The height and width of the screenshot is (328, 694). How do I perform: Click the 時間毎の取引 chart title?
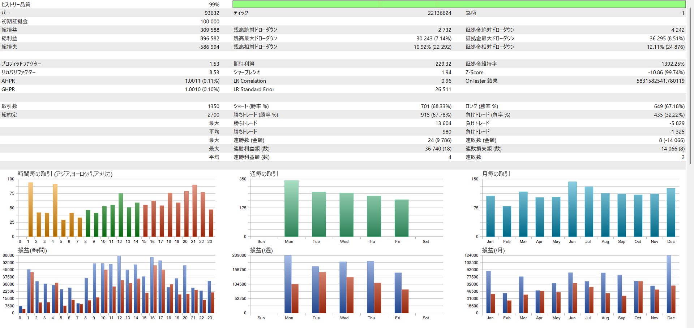point(65,174)
